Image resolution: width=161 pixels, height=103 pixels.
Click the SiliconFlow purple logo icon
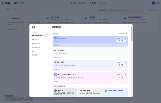(56, 74)
